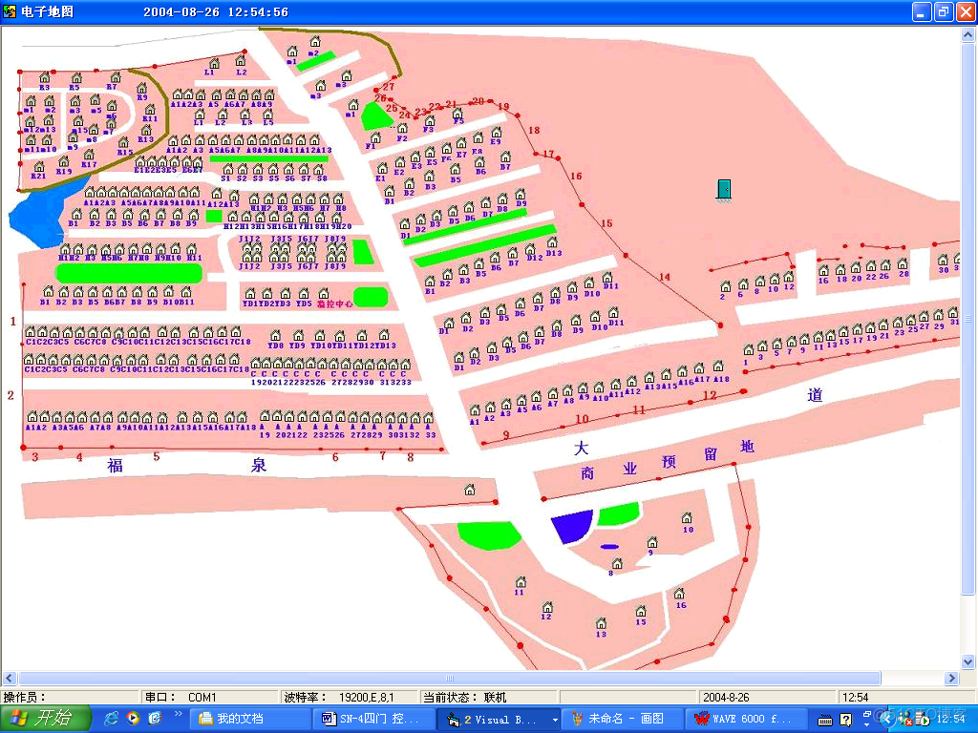Select house 13 in the southern area
Viewport: 978px width, 733px height.
click(601, 623)
